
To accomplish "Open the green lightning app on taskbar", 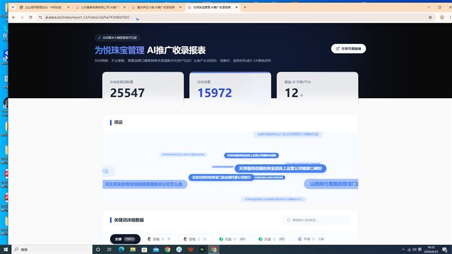I will pyautogui.click(x=202, y=249).
